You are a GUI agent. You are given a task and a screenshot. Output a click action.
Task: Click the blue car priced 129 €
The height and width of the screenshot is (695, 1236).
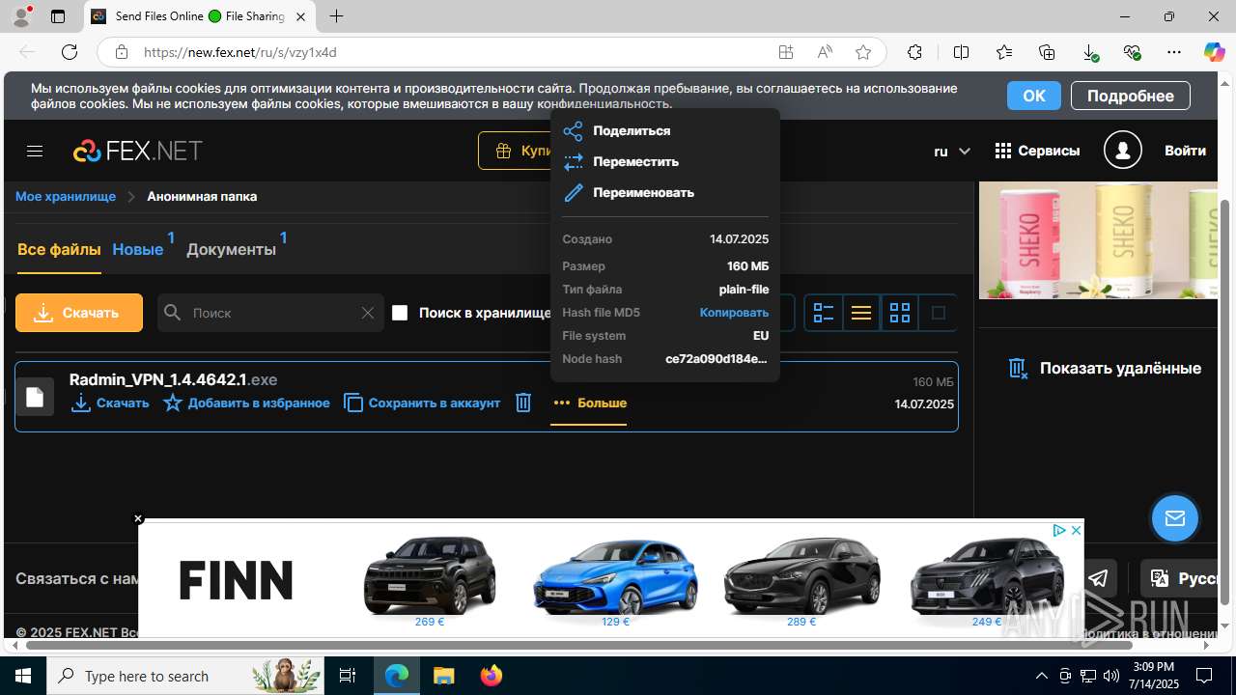[x=615, y=577]
